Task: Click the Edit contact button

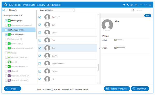Action: click(x=148, y=15)
